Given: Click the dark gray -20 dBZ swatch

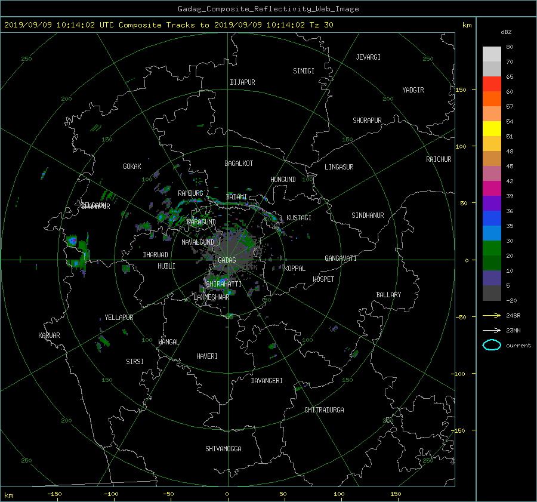Looking at the screenshot, I should point(492,292).
